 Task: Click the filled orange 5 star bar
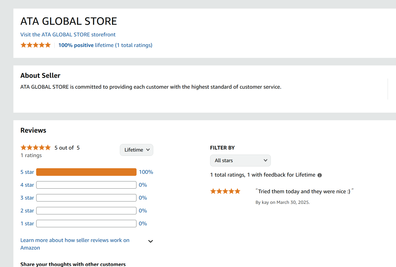click(86, 172)
